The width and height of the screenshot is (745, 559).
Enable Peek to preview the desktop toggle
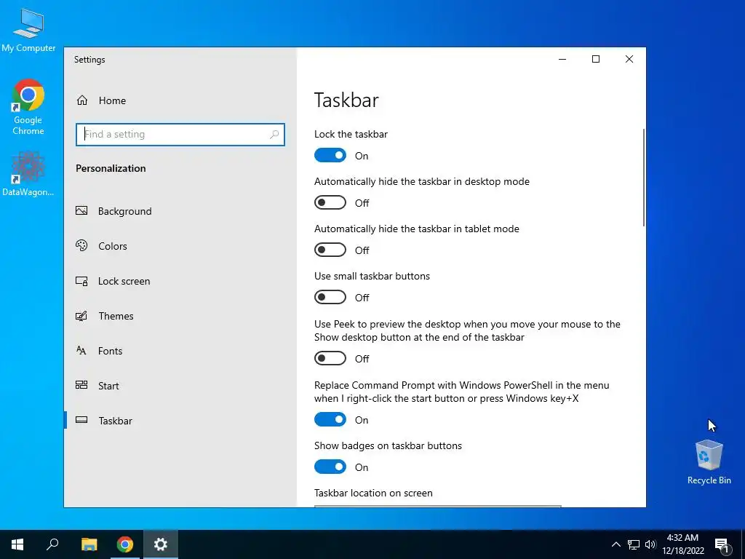click(x=330, y=358)
